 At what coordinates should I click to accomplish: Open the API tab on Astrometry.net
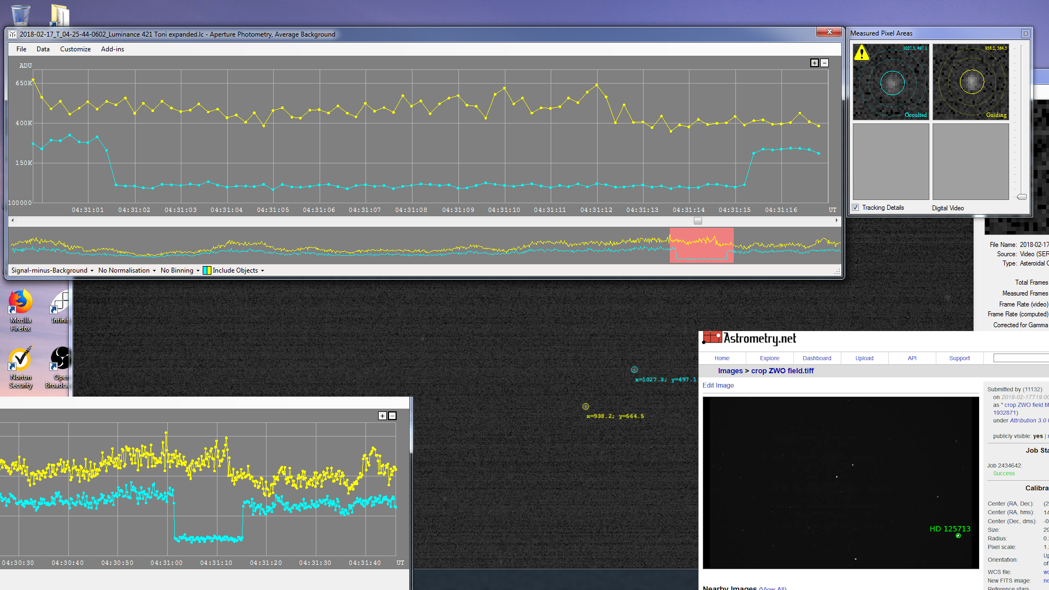point(912,358)
